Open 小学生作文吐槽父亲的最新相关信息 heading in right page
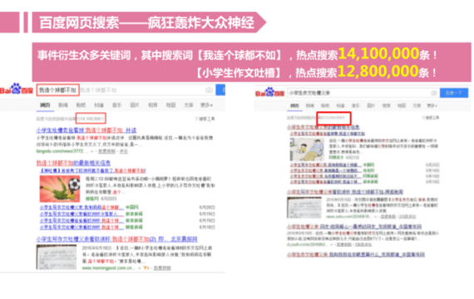Viewport: 474px width, 299px height. pyautogui.click(x=323, y=127)
